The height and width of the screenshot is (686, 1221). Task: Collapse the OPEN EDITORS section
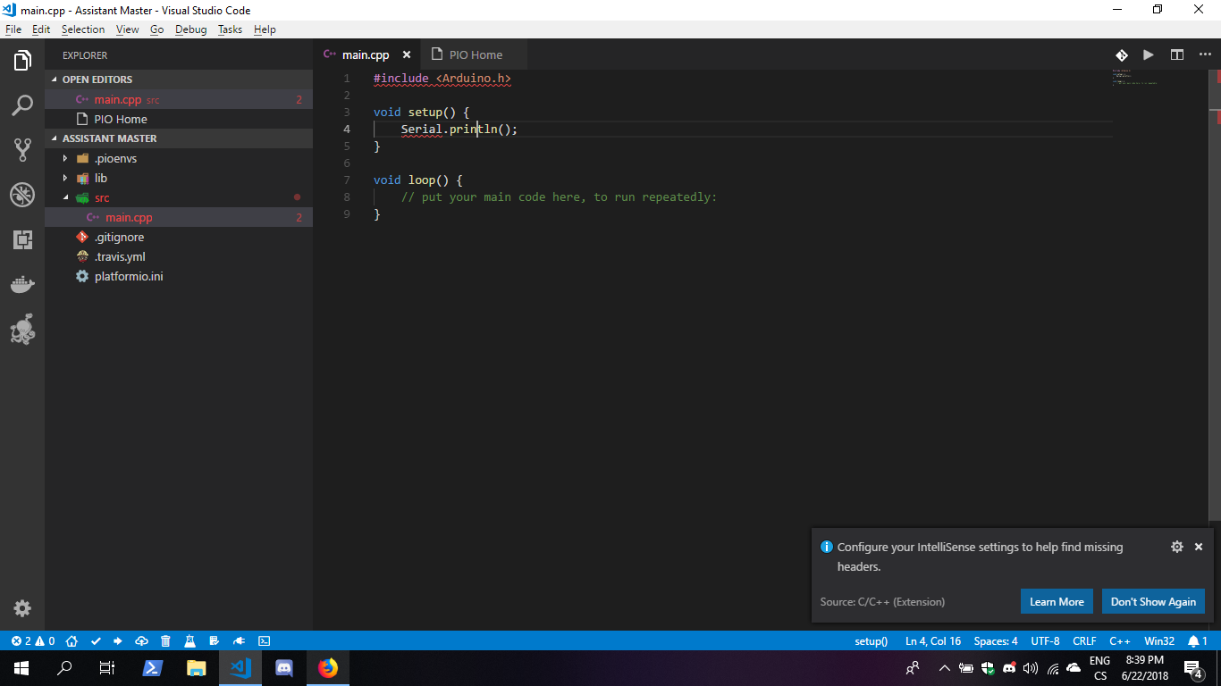coord(88,79)
